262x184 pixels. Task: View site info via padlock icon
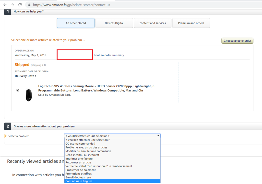(29, 5)
